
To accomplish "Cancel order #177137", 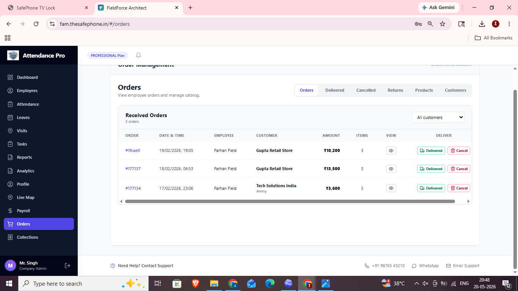I will pyautogui.click(x=459, y=169).
